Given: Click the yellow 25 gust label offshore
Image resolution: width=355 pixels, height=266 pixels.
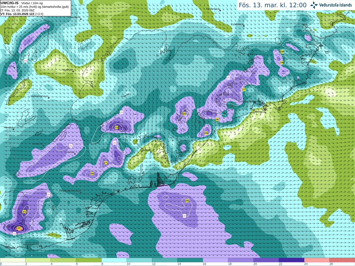Looking at the screenshot, I should click(x=187, y=200).
